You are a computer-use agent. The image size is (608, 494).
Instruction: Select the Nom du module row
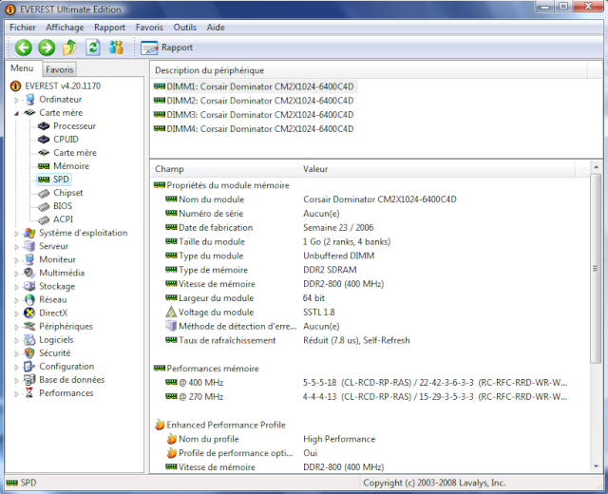pyautogui.click(x=370, y=199)
